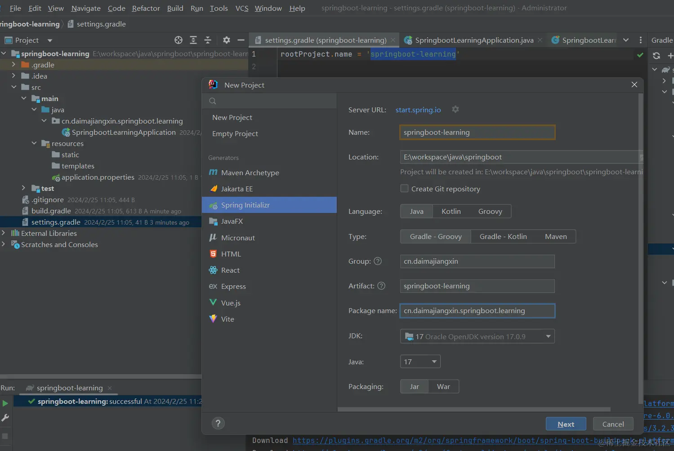Image resolution: width=674 pixels, height=451 pixels.
Task: Open build.gradle in Project tree
Action: point(51,211)
